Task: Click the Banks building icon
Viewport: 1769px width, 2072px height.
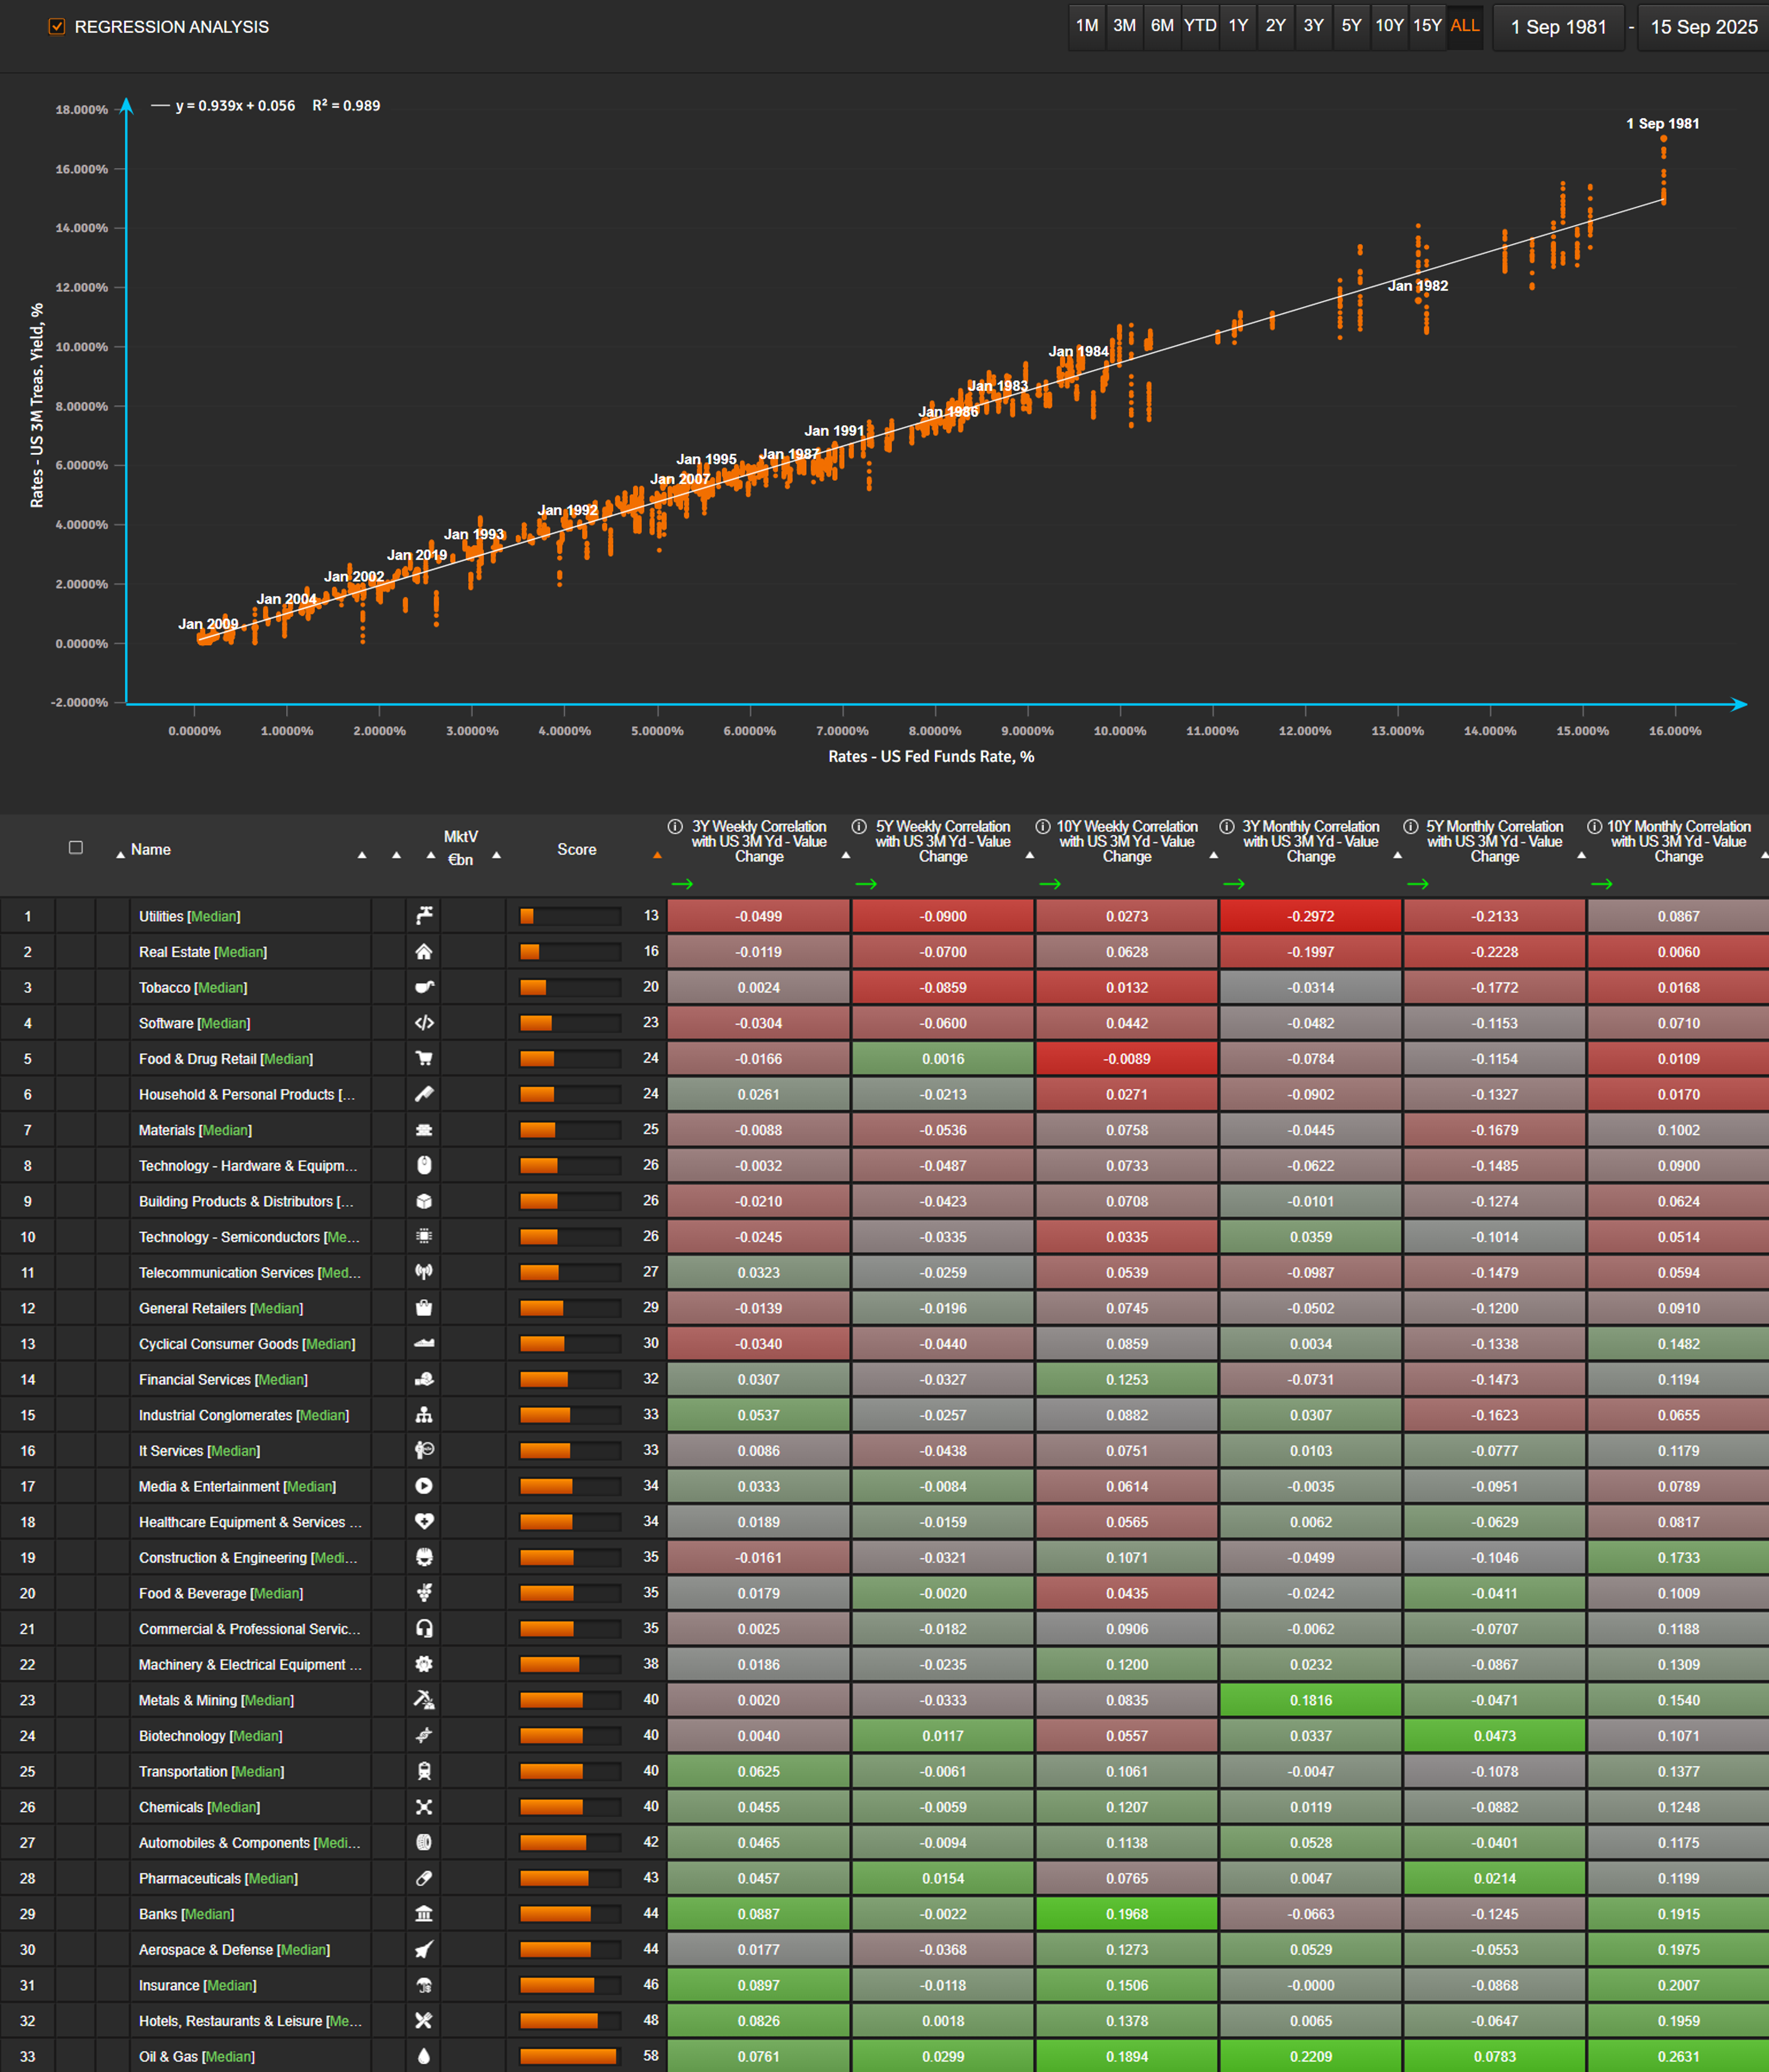Action: [x=424, y=1914]
